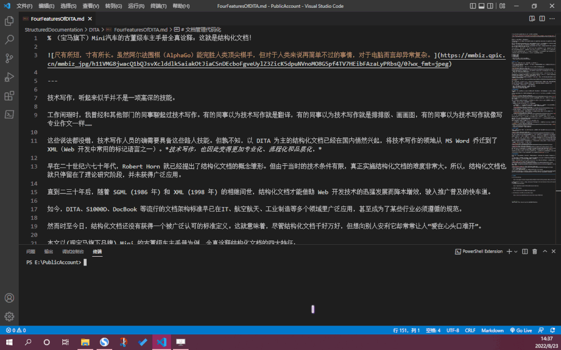Open the notifications bell
561x350 pixels.
[x=552, y=330]
